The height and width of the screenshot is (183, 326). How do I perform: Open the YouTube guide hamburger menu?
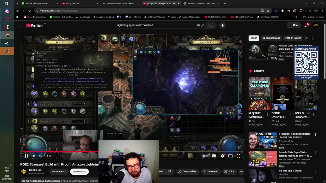pos(20,25)
